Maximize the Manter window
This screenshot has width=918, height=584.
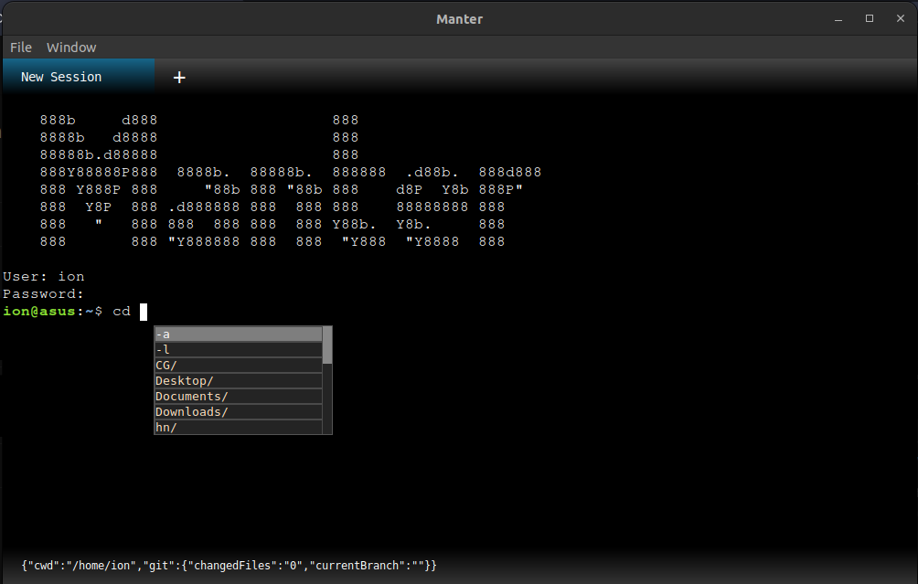pos(870,18)
